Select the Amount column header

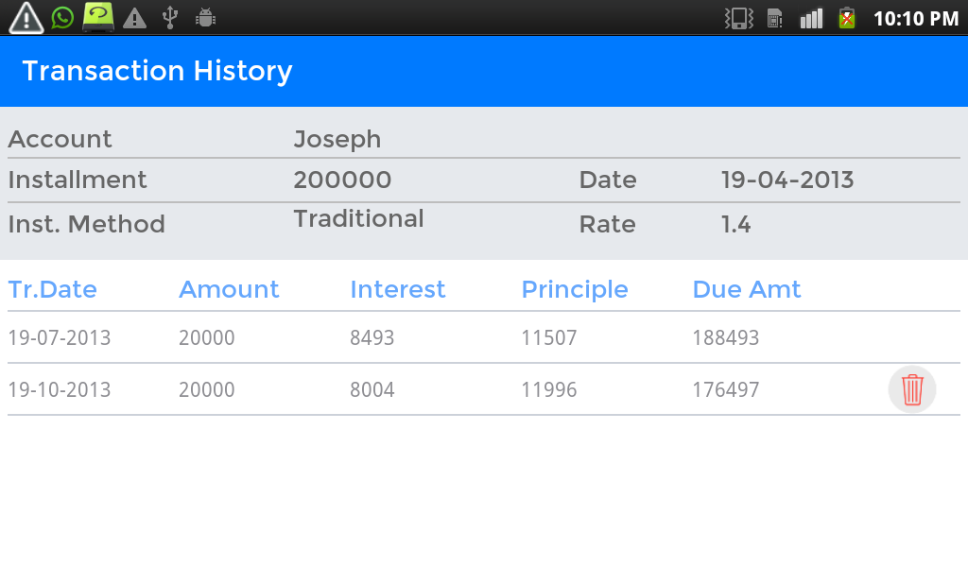coord(229,289)
